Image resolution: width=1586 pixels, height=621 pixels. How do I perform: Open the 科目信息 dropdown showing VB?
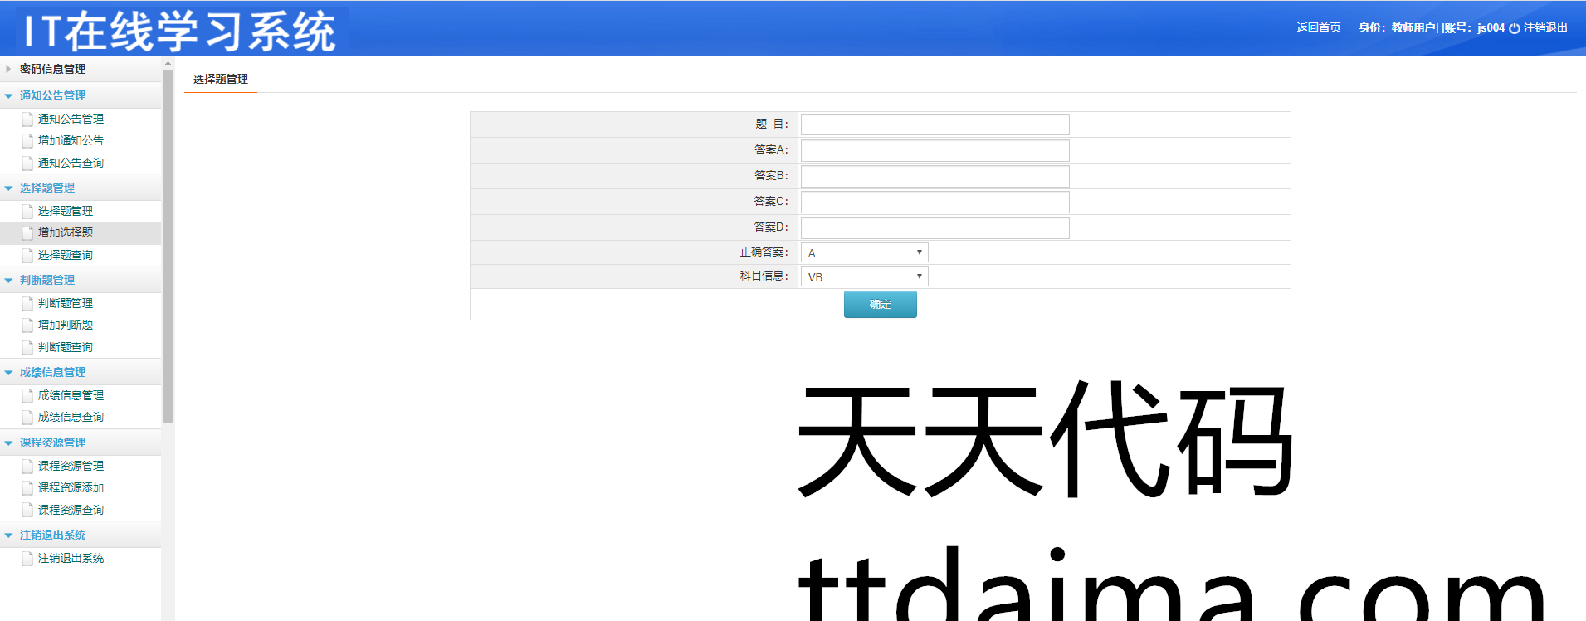(864, 276)
